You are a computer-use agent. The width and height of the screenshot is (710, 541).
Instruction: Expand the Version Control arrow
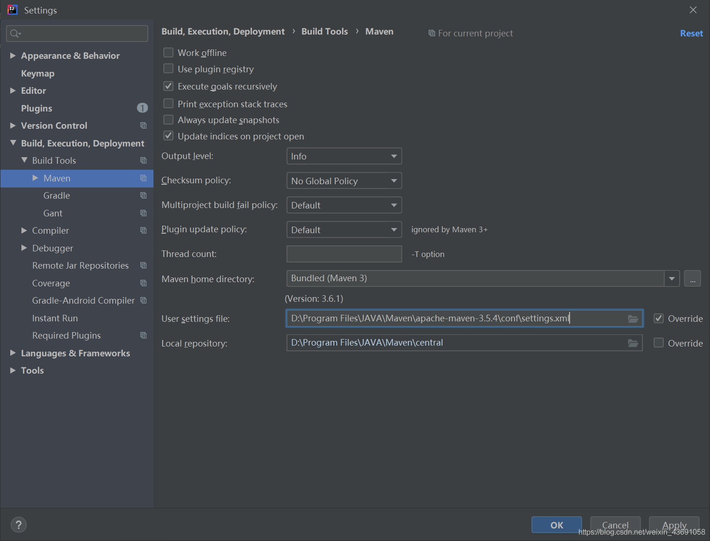(13, 125)
